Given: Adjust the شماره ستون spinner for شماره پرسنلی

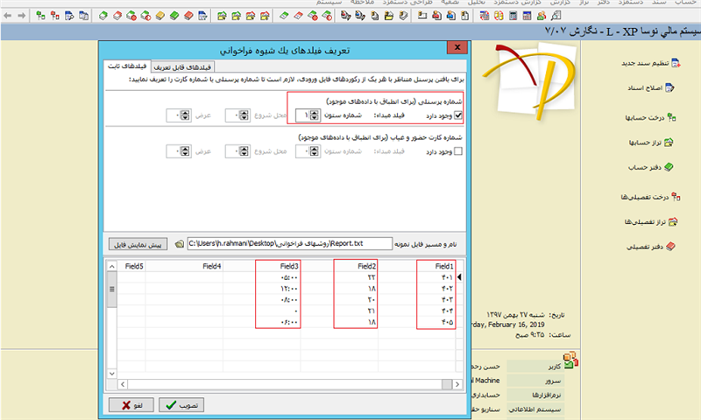Looking at the screenshot, I should (x=315, y=115).
